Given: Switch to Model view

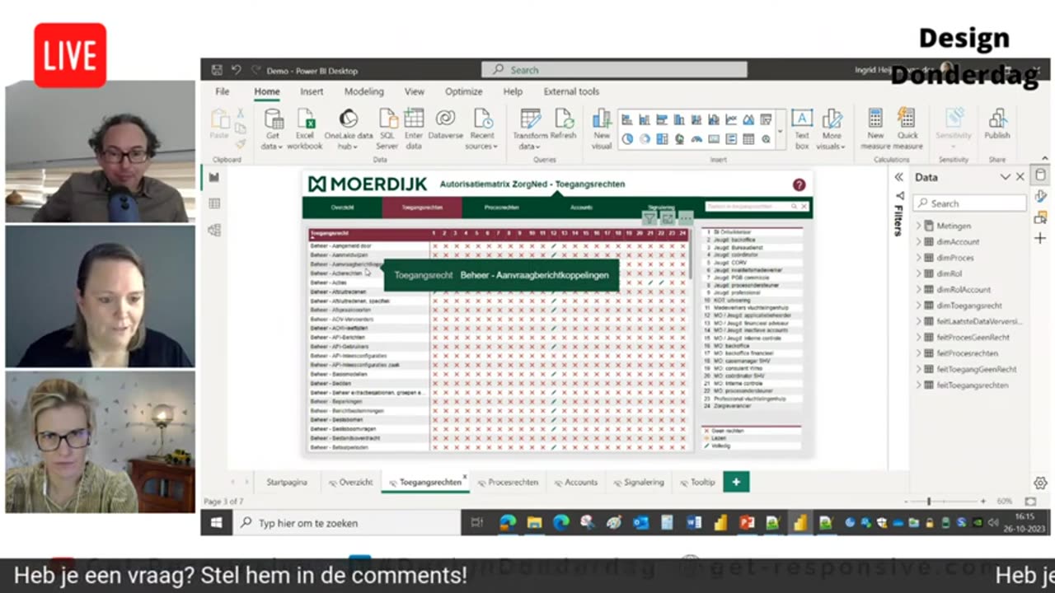Looking at the screenshot, I should [214, 231].
